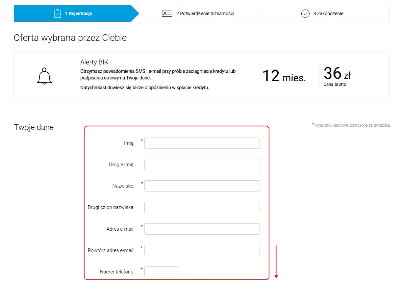Click the Nazwisko input field

click(x=202, y=186)
